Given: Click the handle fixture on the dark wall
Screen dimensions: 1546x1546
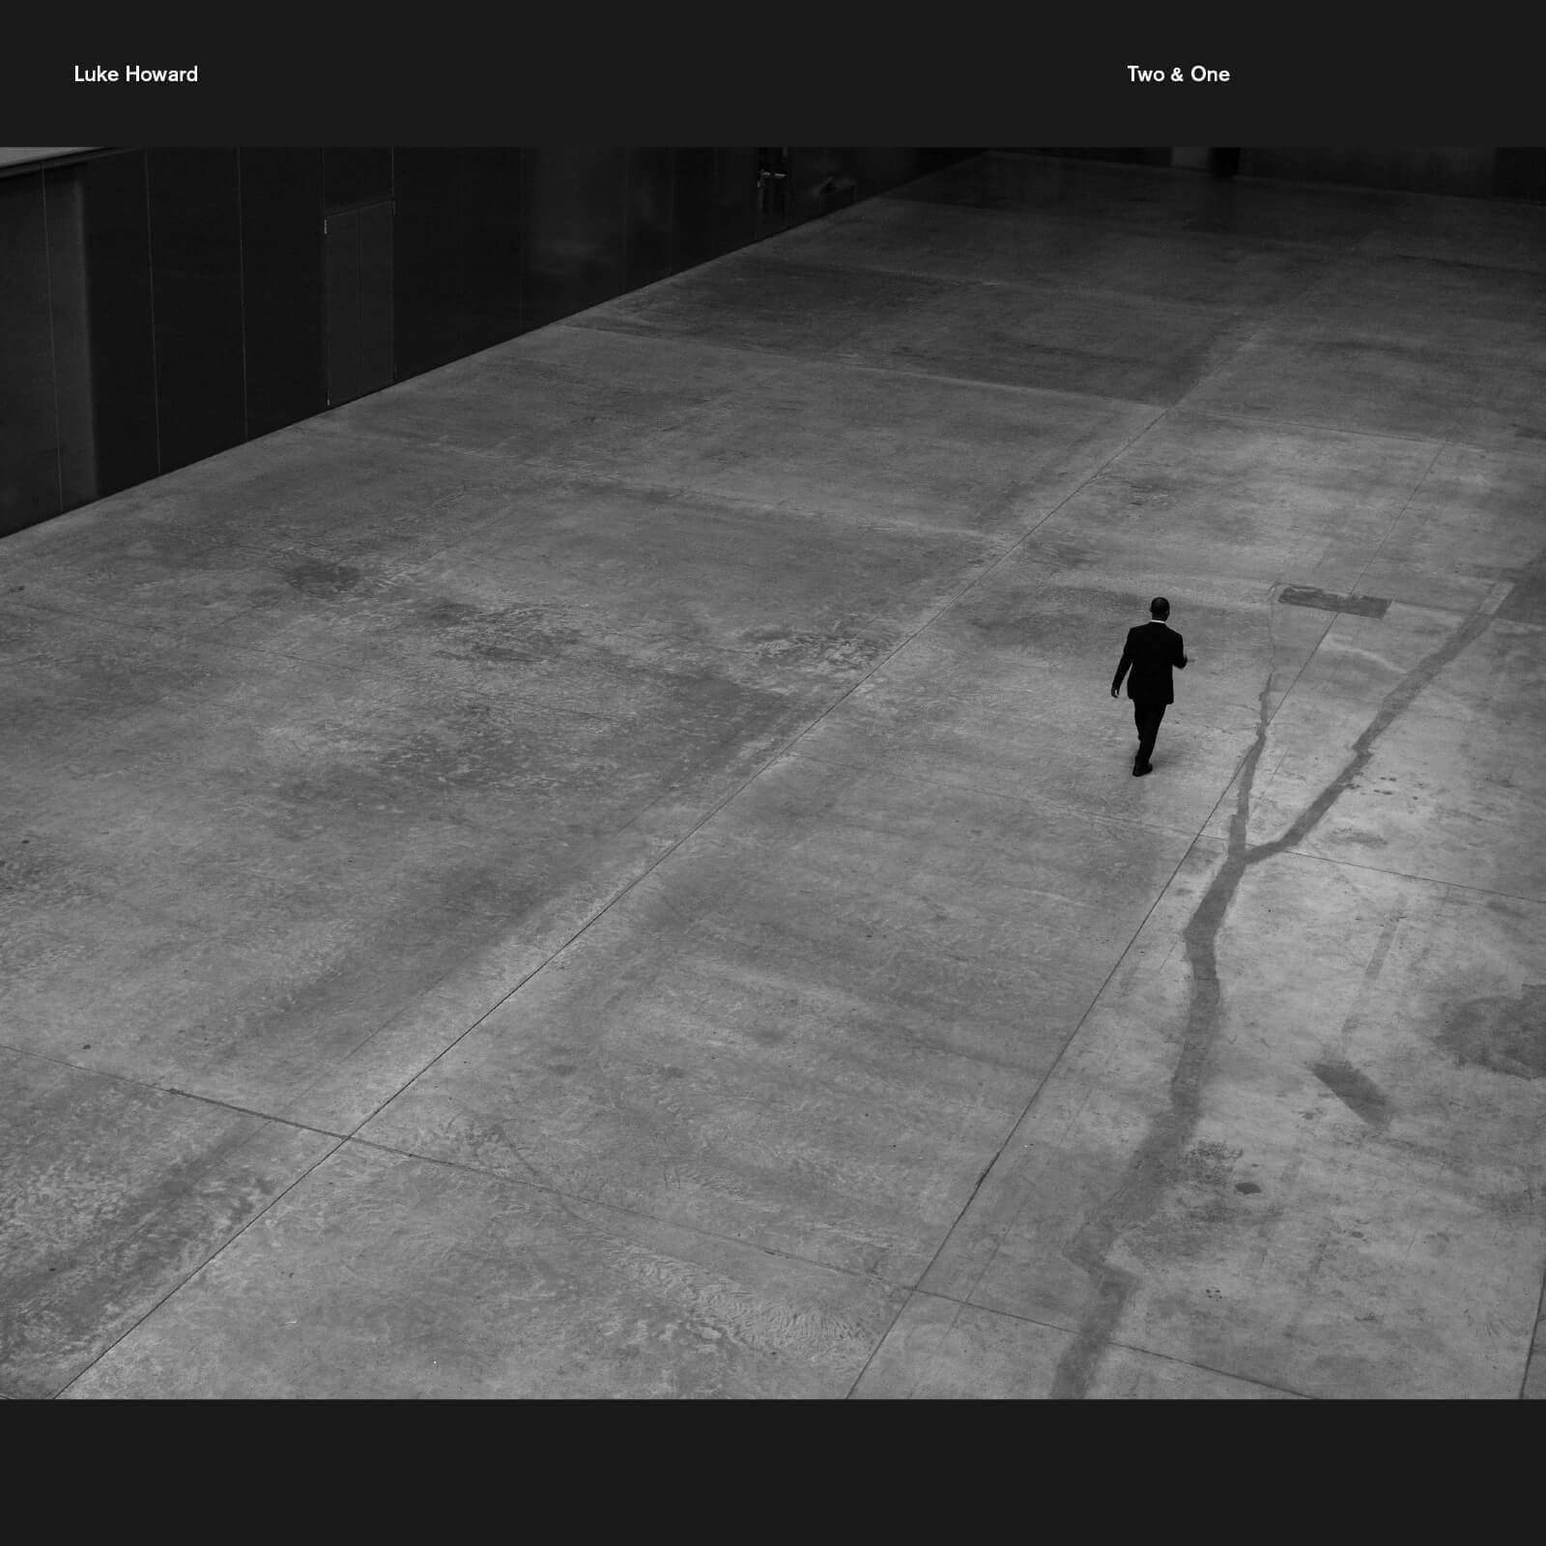Looking at the screenshot, I should click(766, 177).
